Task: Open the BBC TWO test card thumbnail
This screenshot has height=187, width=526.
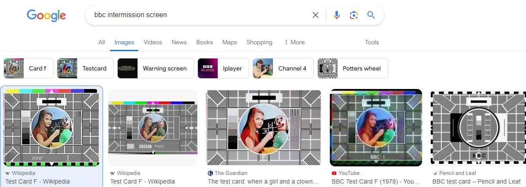Action: pos(153,127)
